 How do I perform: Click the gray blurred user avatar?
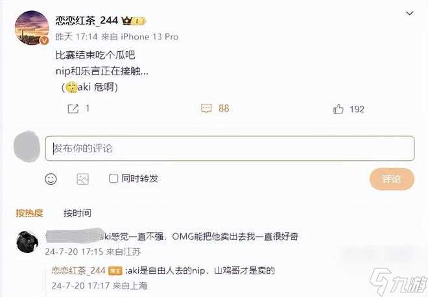[27, 147]
